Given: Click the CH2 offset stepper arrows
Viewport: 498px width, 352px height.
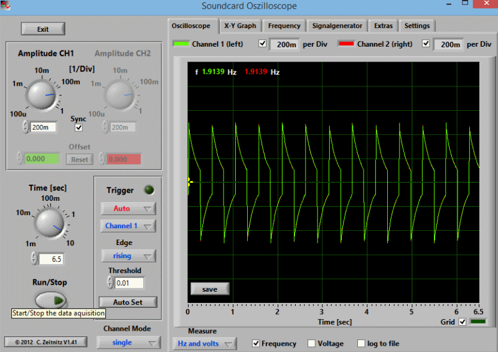Looking at the screenshot, I should pos(102,159).
